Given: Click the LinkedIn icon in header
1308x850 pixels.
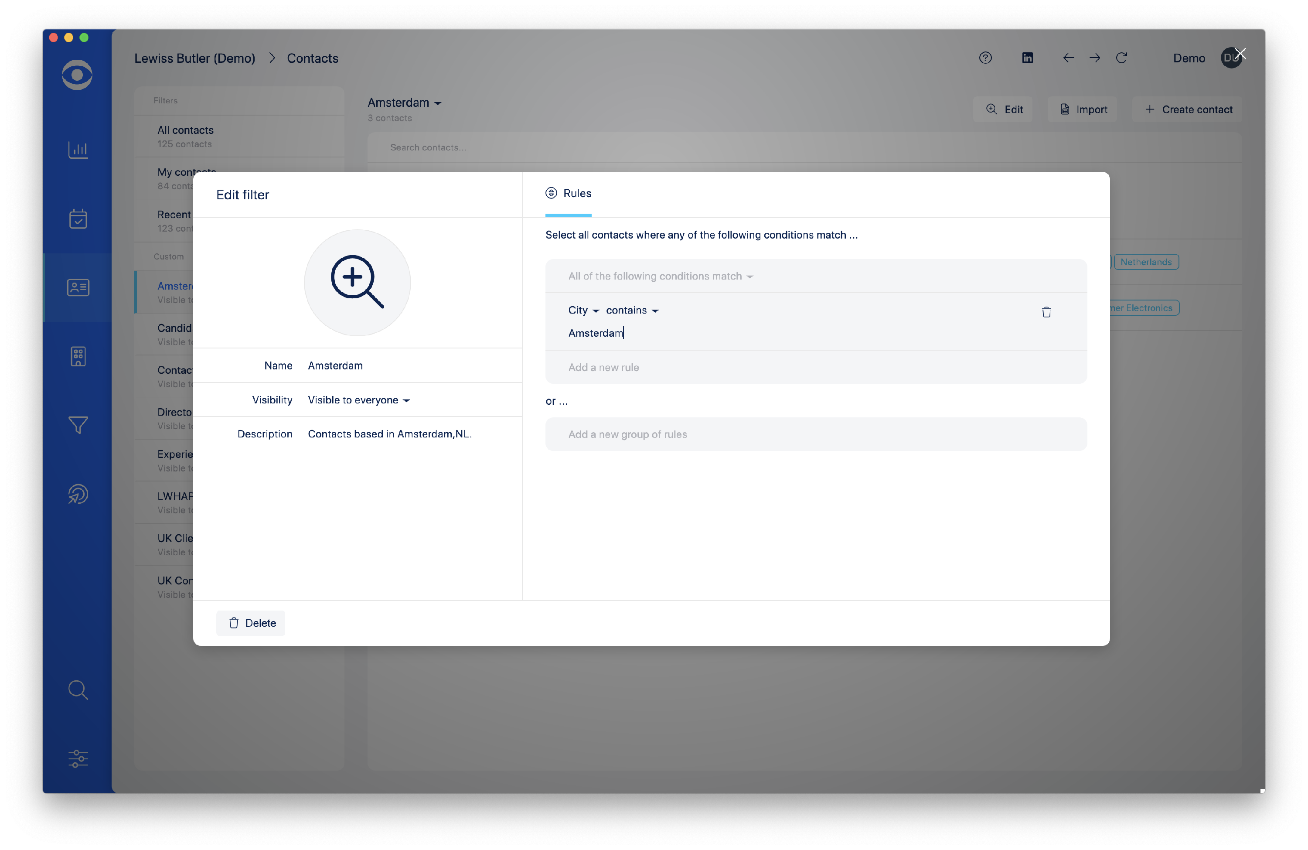Looking at the screenshot, I should pos(1027,58).
